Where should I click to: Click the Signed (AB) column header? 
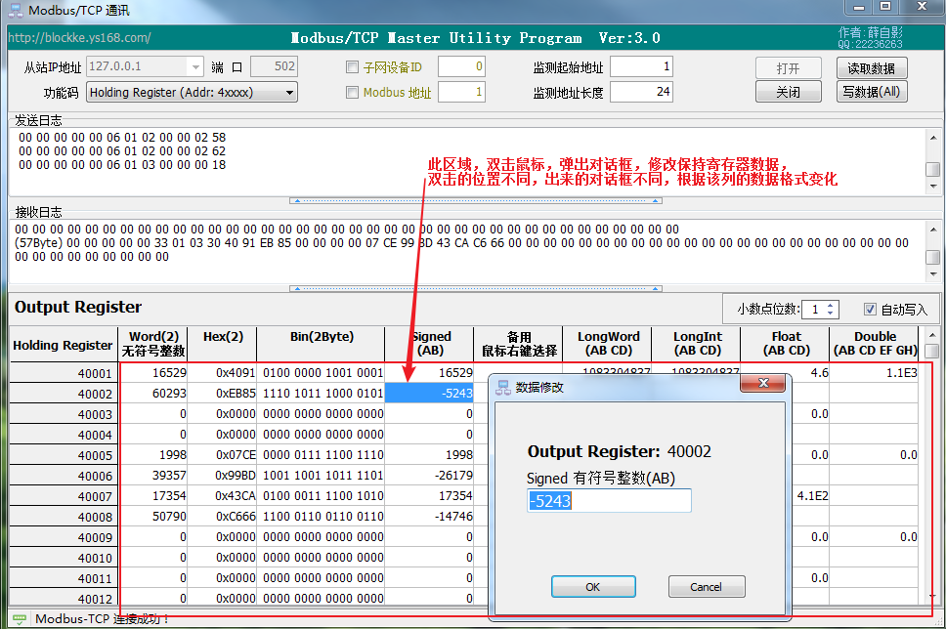pos(430,343)
